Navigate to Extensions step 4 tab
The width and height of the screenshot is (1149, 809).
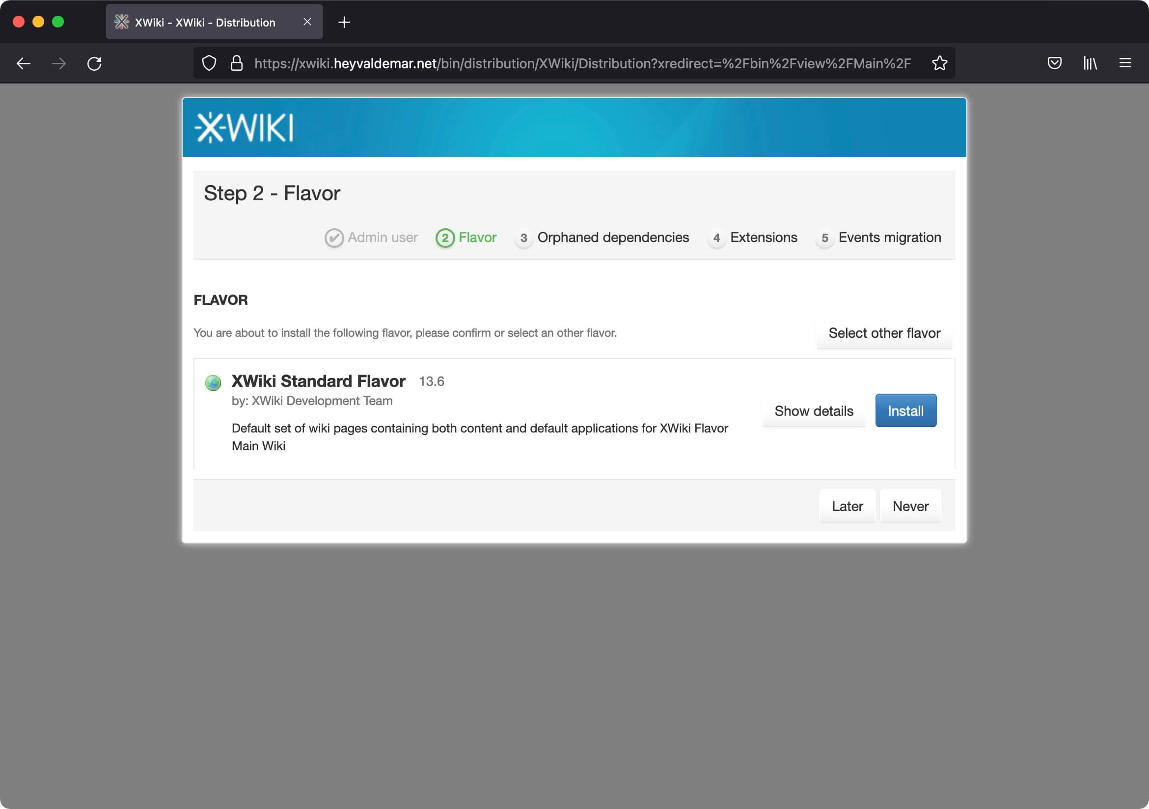756,237
